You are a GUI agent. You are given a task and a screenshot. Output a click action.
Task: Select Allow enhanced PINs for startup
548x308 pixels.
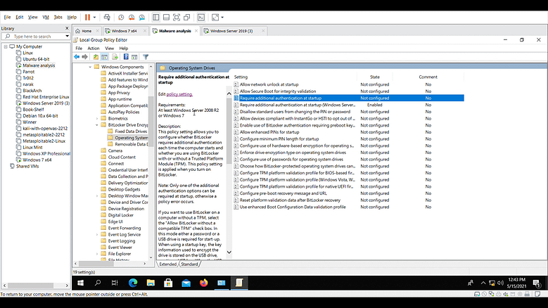(x=269, y=132)
